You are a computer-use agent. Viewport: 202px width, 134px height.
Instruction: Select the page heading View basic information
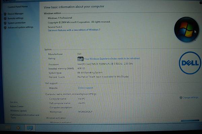74,7
